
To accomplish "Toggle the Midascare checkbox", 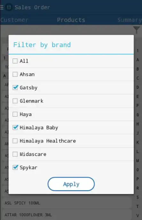I will 15,154.
